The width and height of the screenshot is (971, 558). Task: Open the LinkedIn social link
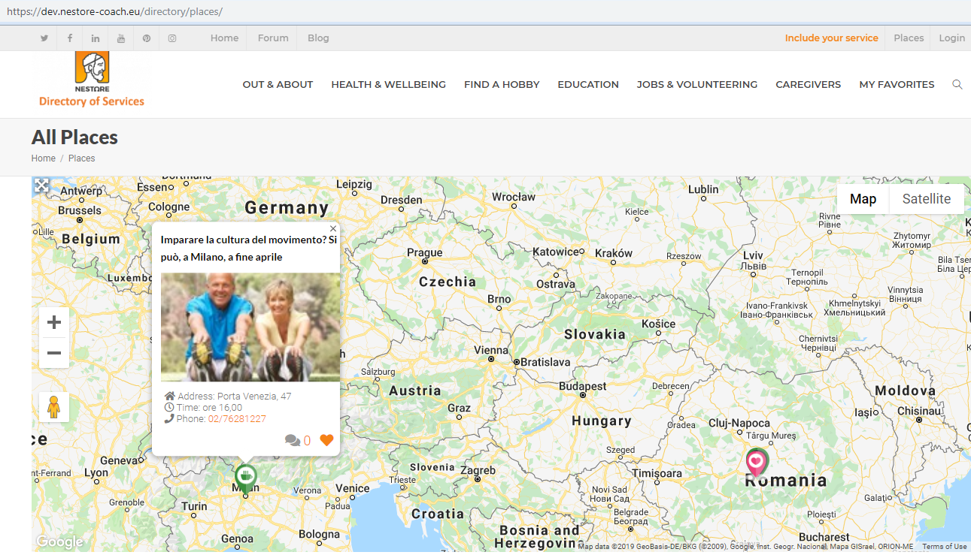coord(96,38)
